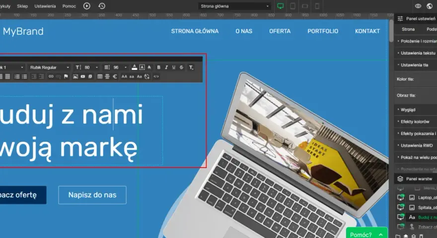Open the Pomoc menu
This screenshot has height=238, width=437.
69,6
